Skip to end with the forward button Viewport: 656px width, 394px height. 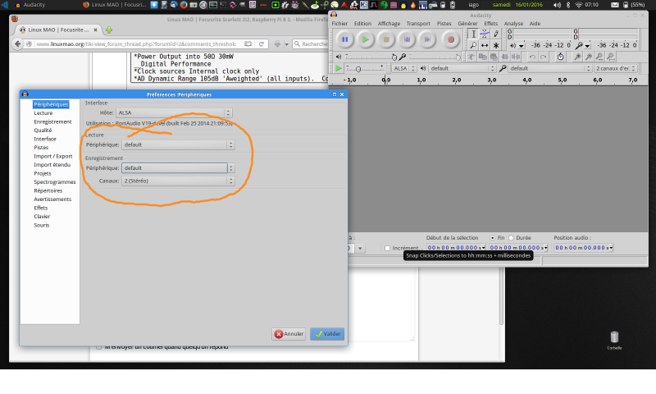(x=427, y=39)
